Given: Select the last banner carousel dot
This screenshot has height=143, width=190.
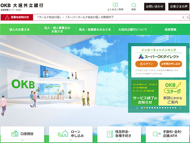Looking at the screenshot, I should click(175, 108).
